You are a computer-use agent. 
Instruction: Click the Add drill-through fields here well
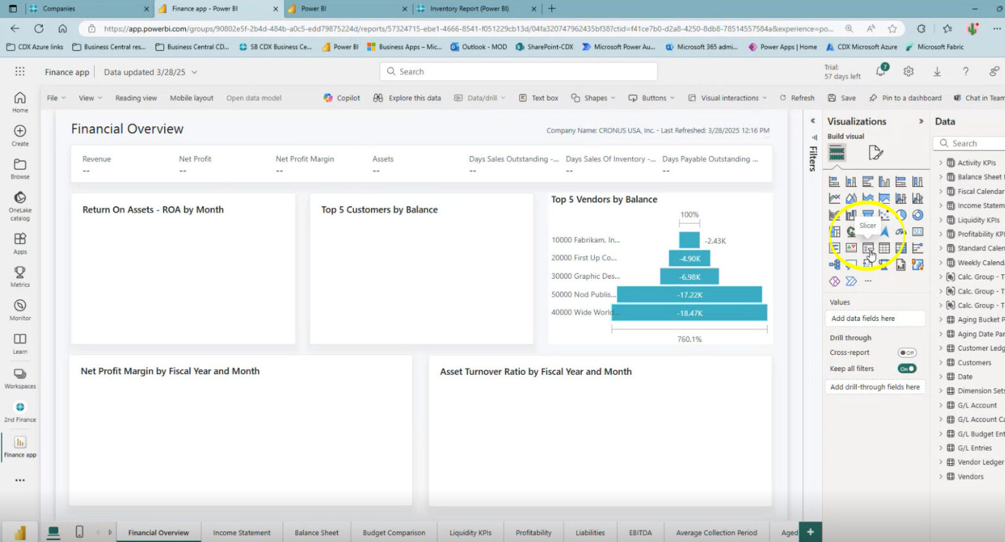coord(875,387)
